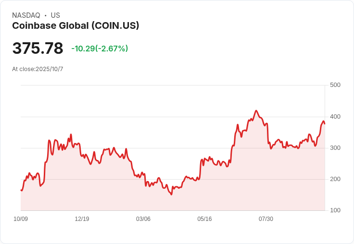Screen dimensions: 354x244
Task: Select the 12/19 date axis label
Action: (82, 219)
